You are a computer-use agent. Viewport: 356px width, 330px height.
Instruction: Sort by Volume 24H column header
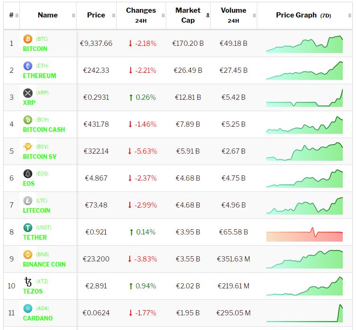point(233,15)
